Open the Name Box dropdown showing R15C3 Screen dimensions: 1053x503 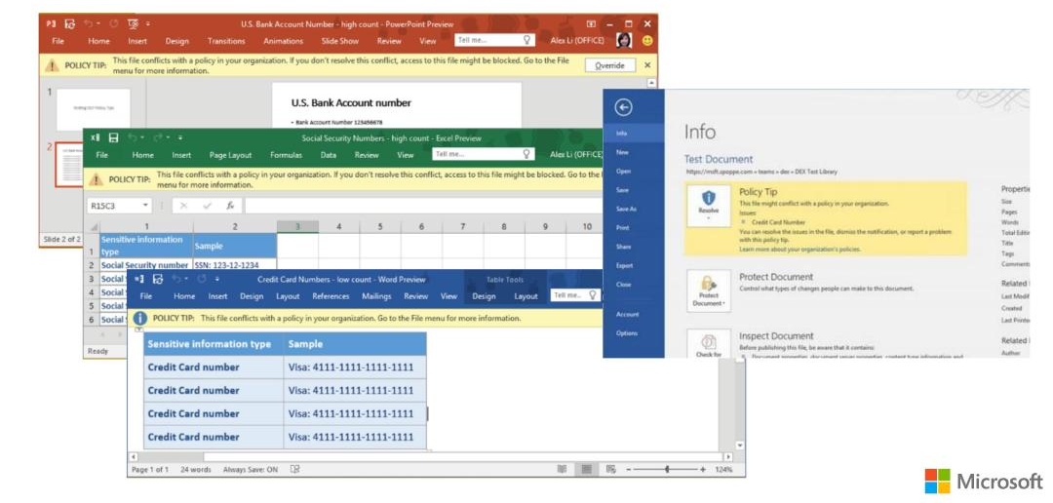(145, 206)
